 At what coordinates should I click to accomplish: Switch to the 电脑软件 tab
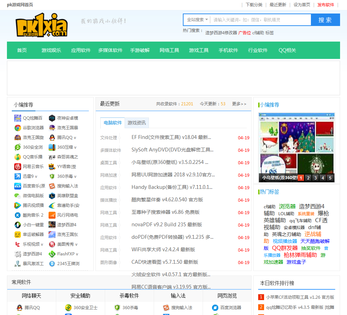(113, 123)
